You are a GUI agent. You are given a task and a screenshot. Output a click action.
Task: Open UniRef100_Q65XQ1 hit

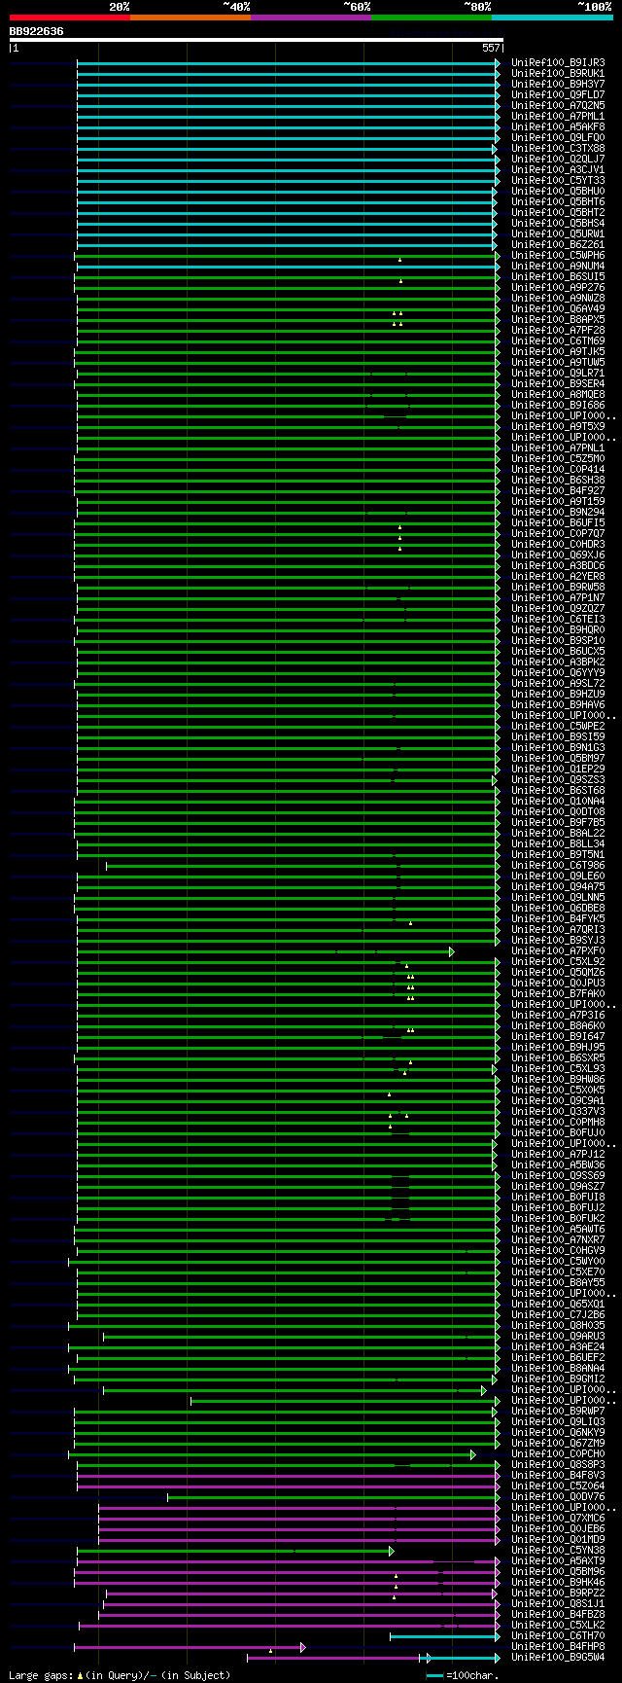[x=558, y=1305]
